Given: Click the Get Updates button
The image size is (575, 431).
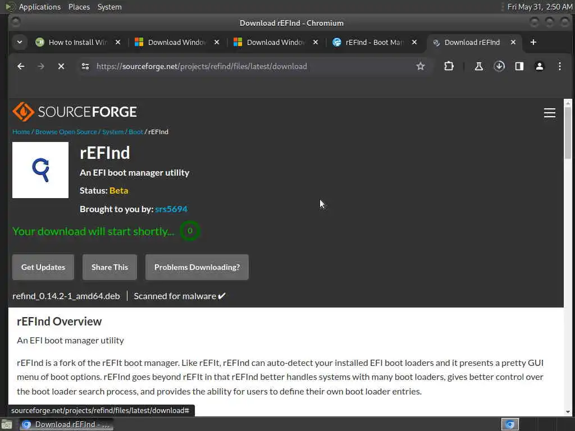Looking at the screenshot, I should coord(43,267).
